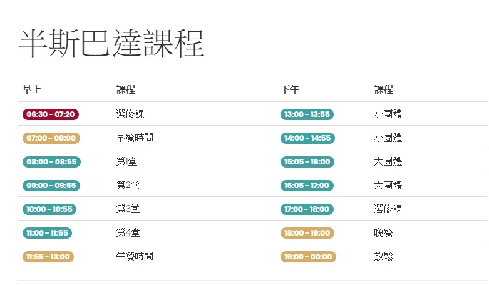Image resolution: width=489 pixels, height=285 pixels.
Task: Click the 06:30 - 07:20 red time badge
Action: pyautogui.click(x=51, y=114)
